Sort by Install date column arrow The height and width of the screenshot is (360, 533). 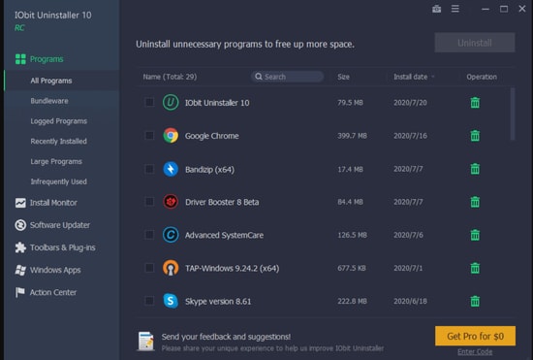pyautogui.click(x=433, y=77)
